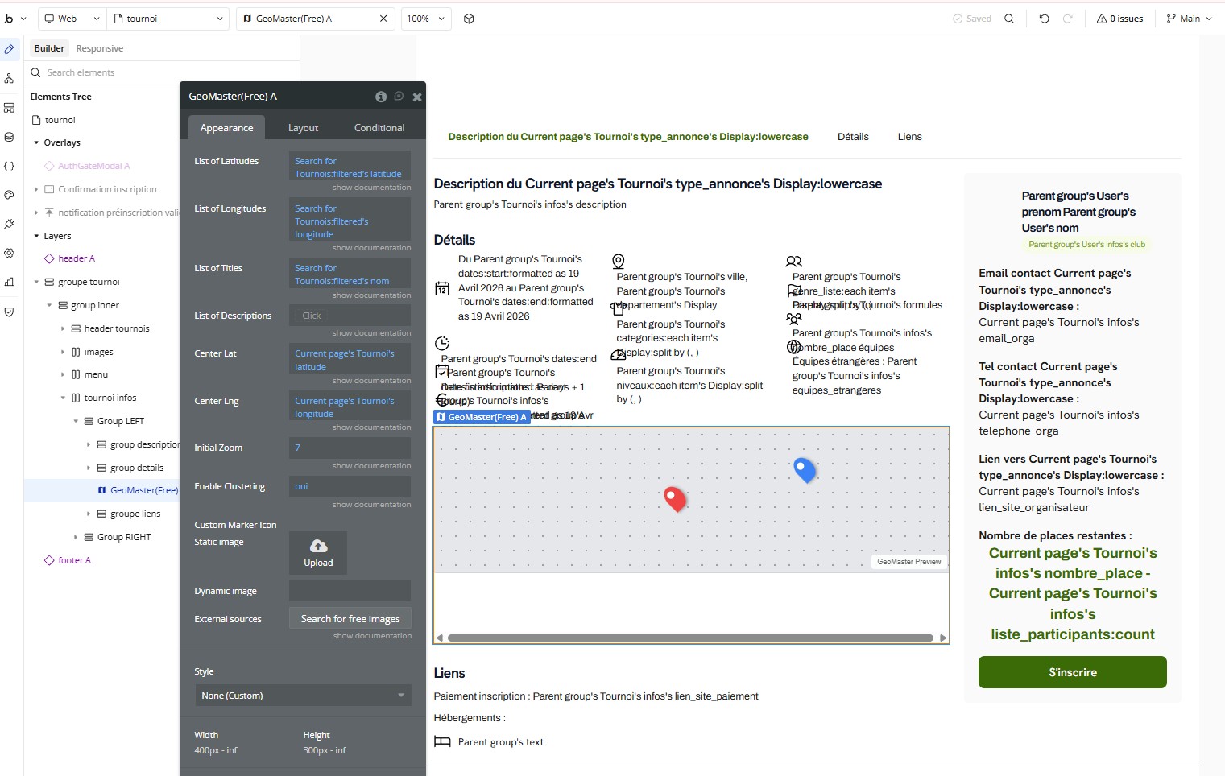This screenshot has width=1225, height=776.
Task: Open the security shield icon in sidebar
Action: click(x=9, y=312)
